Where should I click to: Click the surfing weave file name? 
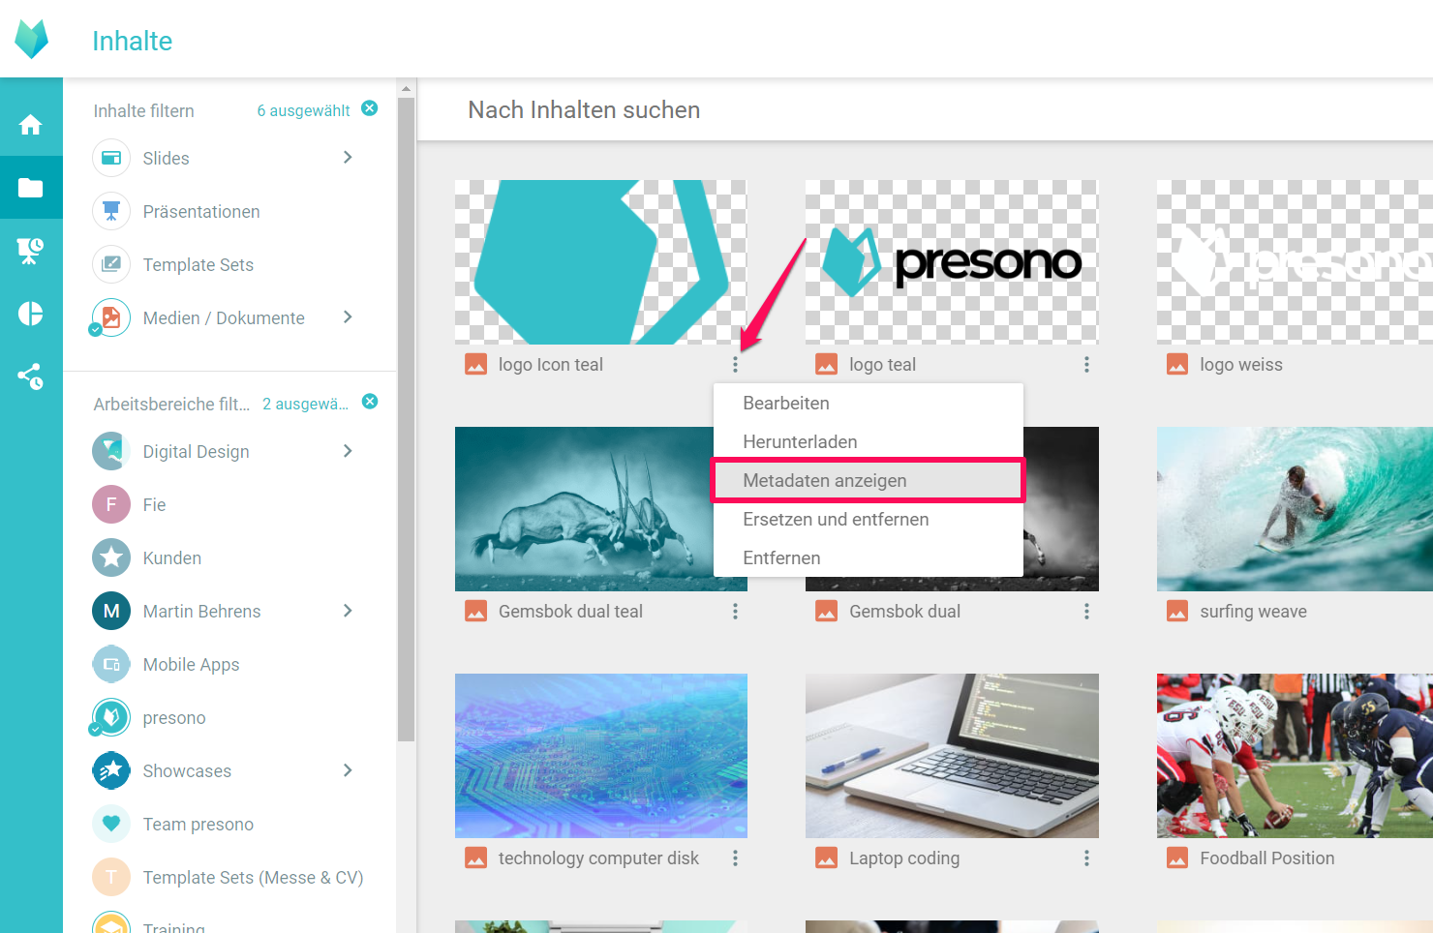[1253, 611]
